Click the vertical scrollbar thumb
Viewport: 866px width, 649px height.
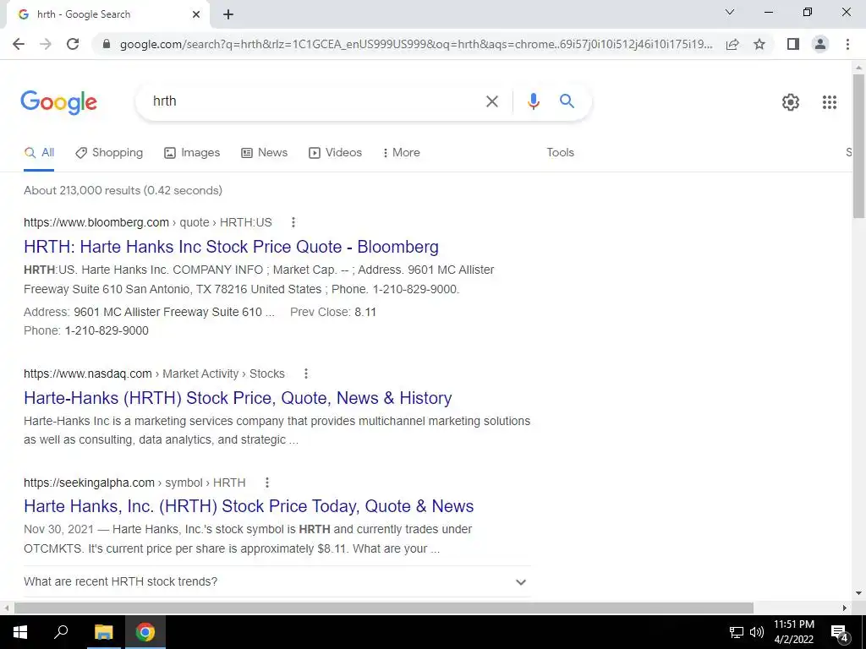[858, 146]
